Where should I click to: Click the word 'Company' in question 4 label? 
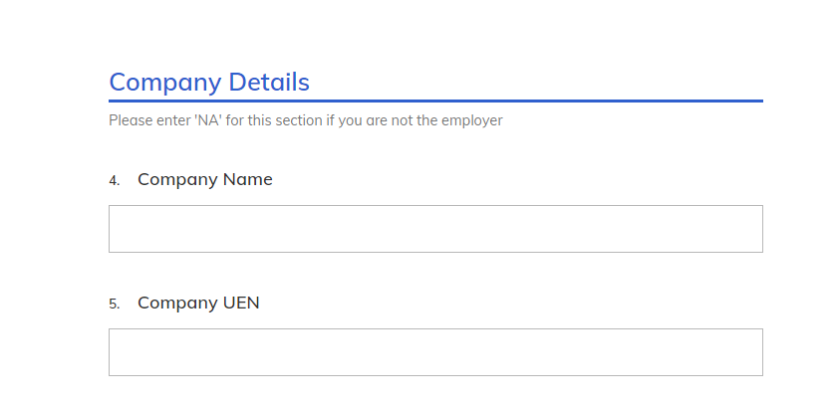tap(177, 180)
